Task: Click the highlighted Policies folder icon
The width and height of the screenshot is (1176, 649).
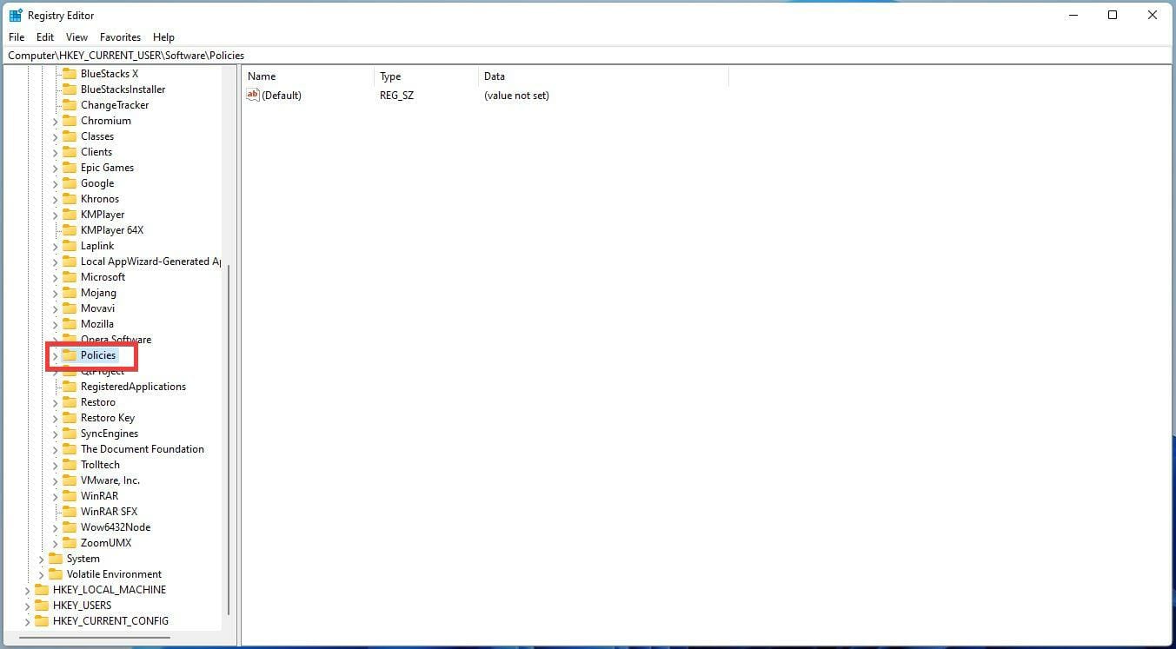Action: (70, 355)
